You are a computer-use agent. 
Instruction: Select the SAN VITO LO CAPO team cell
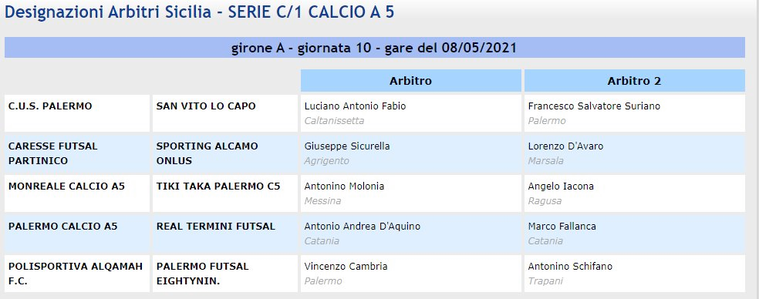click(x=224, y=113)
